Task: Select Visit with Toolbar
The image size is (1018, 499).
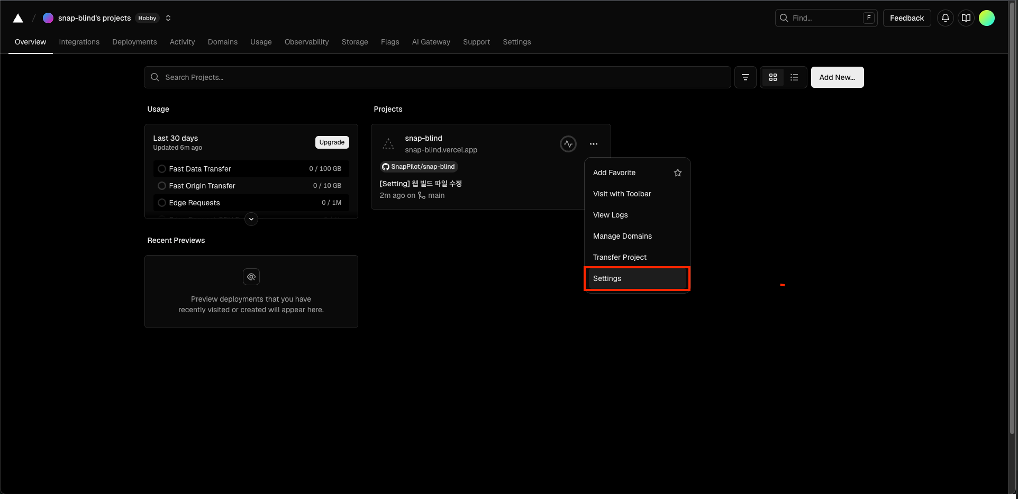Action: click(x=637, y=194)
